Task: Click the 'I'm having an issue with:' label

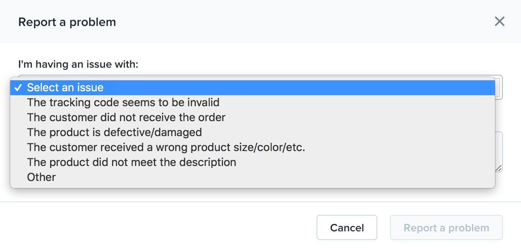Action: 78,64
